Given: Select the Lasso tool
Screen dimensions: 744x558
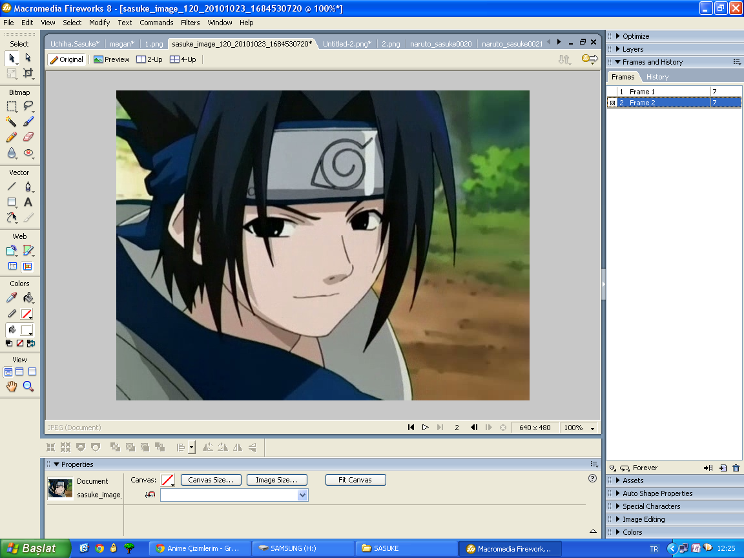Looking at the screenshot, I should click(x=28, y=107).
